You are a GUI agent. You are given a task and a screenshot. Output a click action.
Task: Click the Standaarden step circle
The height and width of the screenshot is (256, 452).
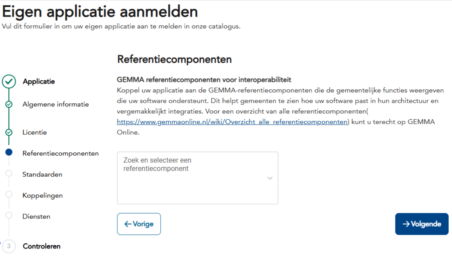[9, 173]
